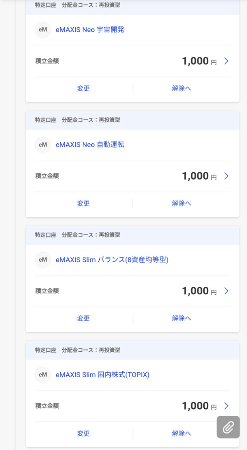Image resolution: width=247 pixels, height=450 pixels.
Task: Click 解除へ for eMAXIS Slim 国内株式(TOPIX)
Action: [182, 433]
